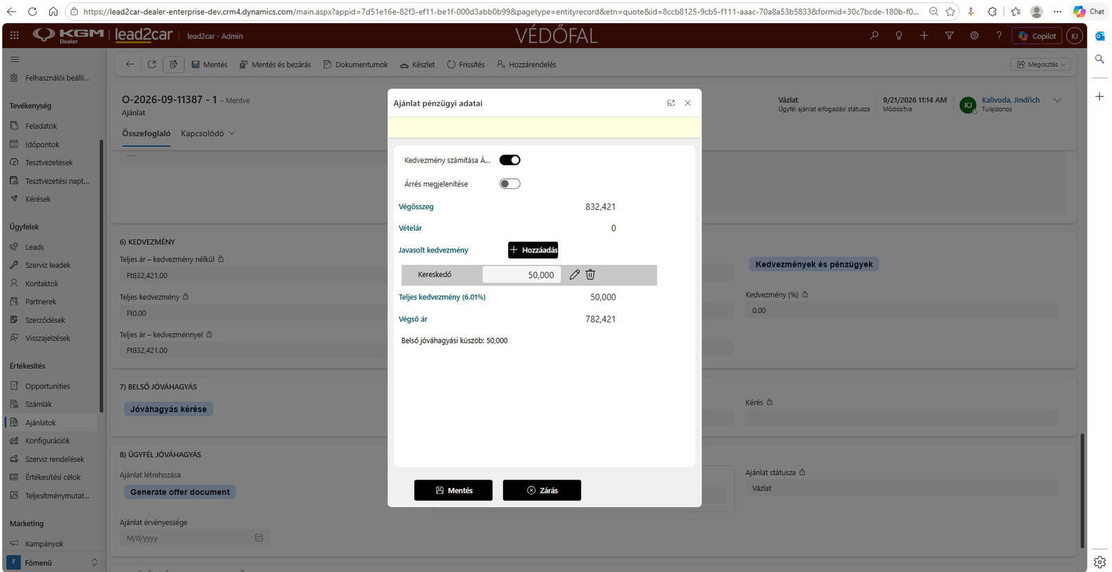Open record in new window icon
1112x572 pixels.
click(x=152, y=65)
